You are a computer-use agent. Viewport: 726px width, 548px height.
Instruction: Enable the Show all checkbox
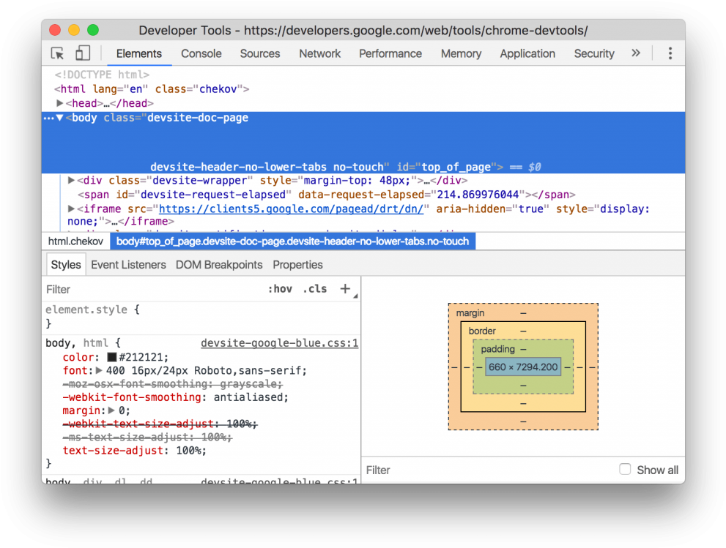tap(625, 469)
